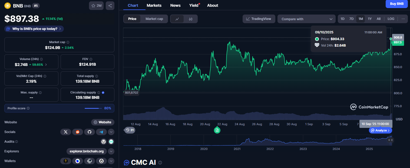This screenshot has height=168, width=410.
Task: Set chart range to 1M
Action: pos(361,19)
